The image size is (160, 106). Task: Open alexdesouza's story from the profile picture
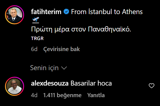[x=14, y=86]
